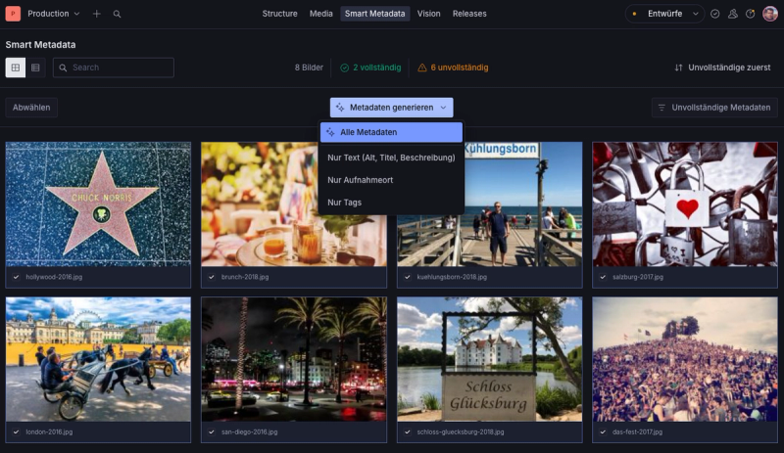
Task: Open the san-diego night palms thumbnail
Action: click(x=294, y=359)
